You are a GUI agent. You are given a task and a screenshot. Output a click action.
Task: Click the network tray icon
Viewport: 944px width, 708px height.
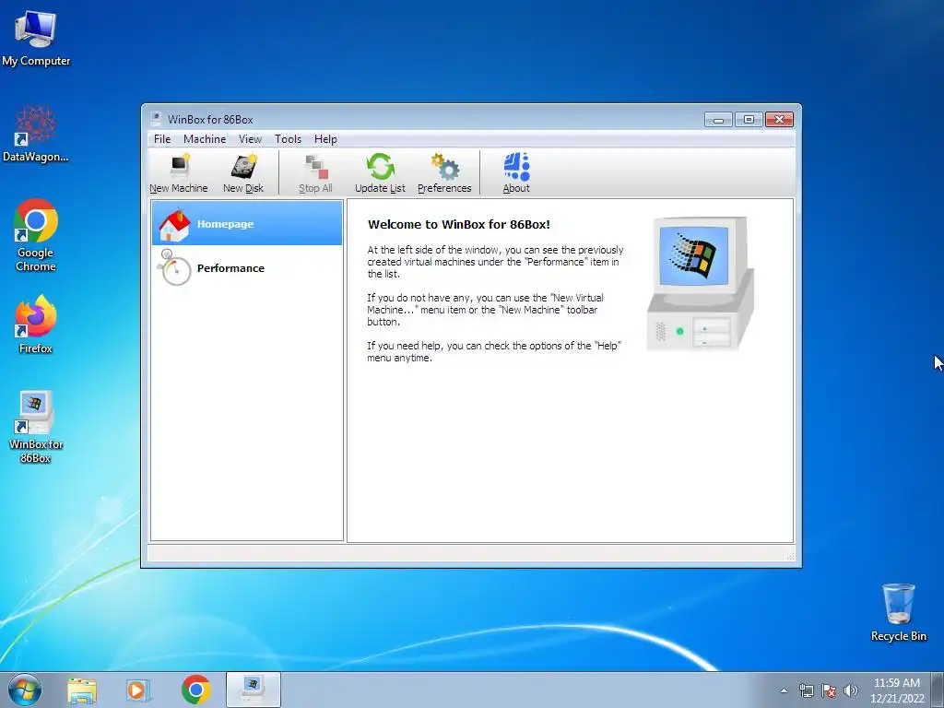[x=806, y=690]
